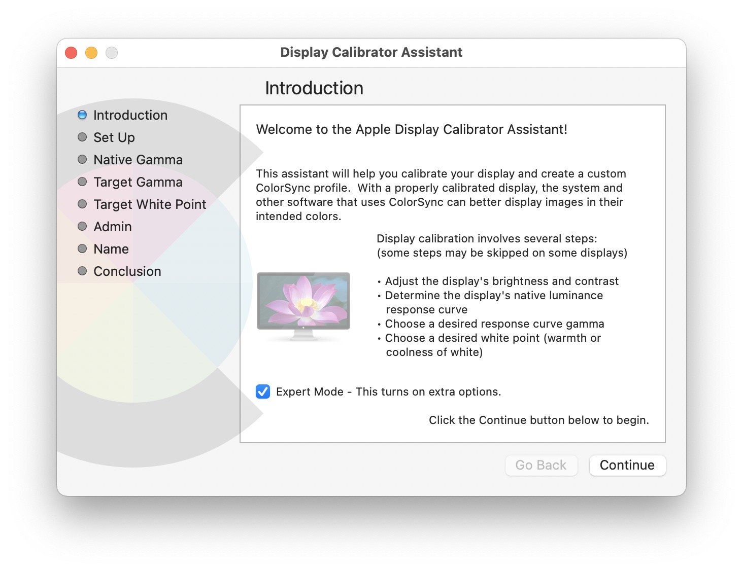Select the Set Up step label
This screenshot has height=571, width=743.
tap(114, 137)
